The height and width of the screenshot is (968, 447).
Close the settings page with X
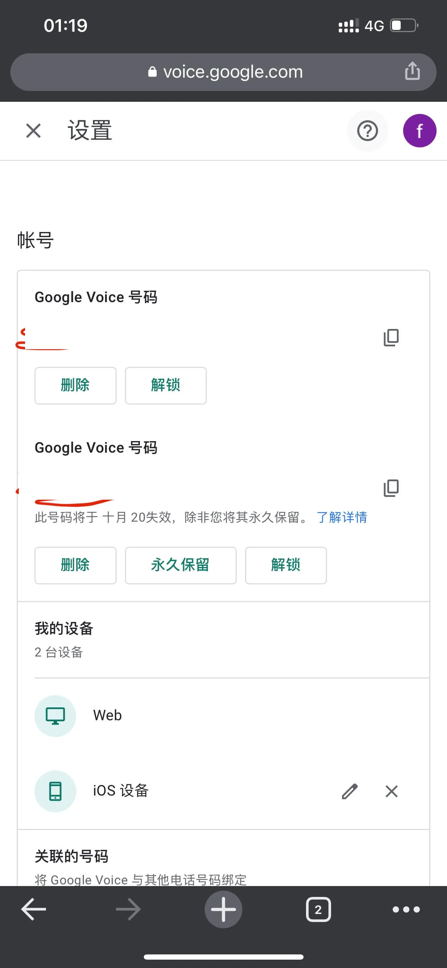click(33, 131)
